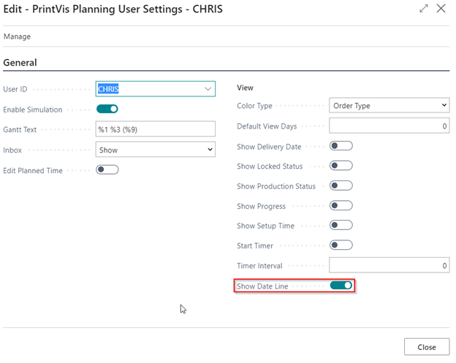Image resolution: width=456 pixels, height=363 pixels.
Task: Collapse the General section header
Action: point(20,63)
